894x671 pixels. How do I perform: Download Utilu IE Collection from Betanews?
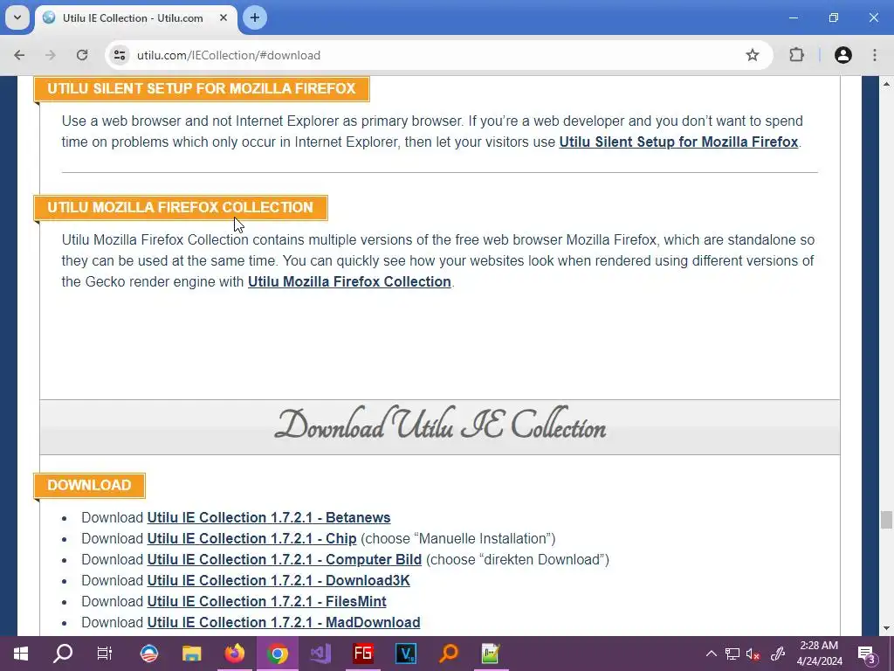[269, 517]
